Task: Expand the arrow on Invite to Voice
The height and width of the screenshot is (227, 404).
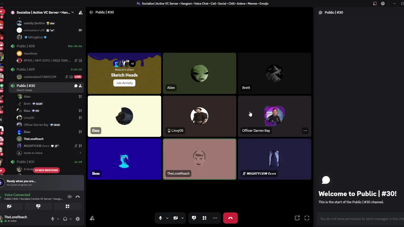Action: click(80, 153)
